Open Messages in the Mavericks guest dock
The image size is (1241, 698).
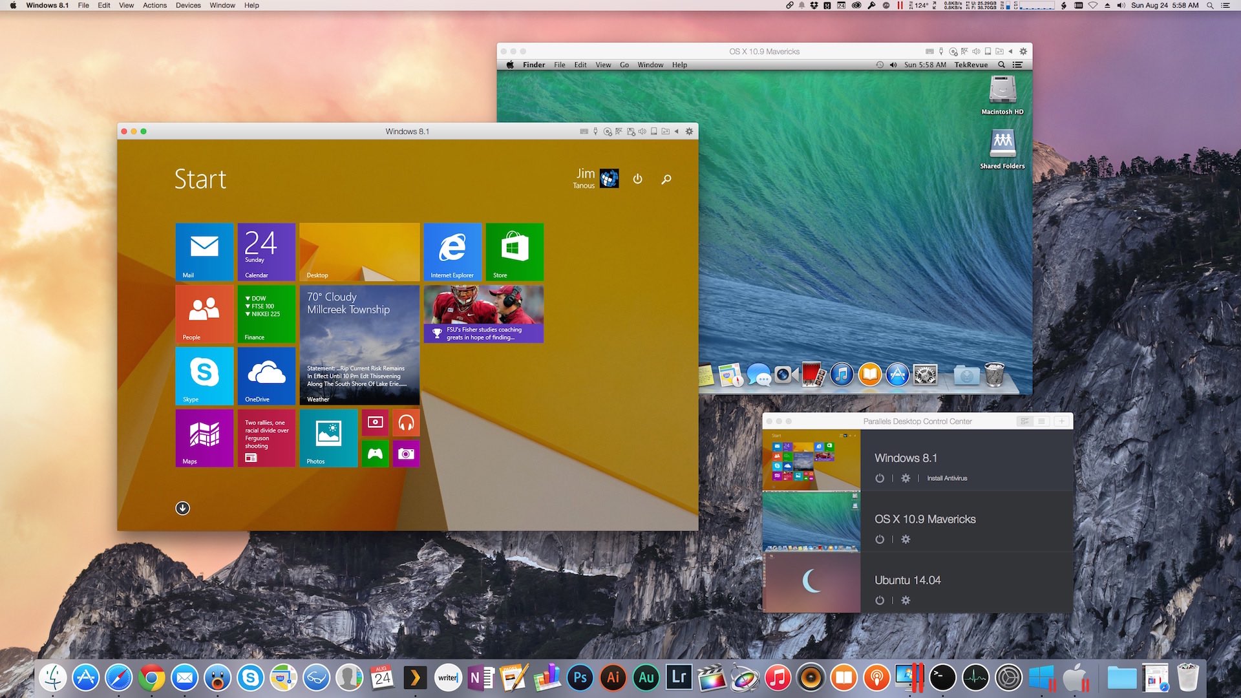(x=758, y=374)
